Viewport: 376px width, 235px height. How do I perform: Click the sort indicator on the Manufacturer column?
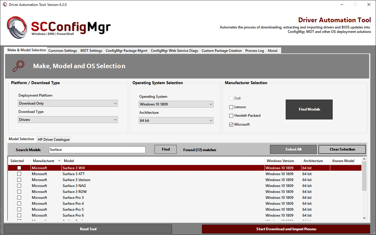click(x=59, y=161)
